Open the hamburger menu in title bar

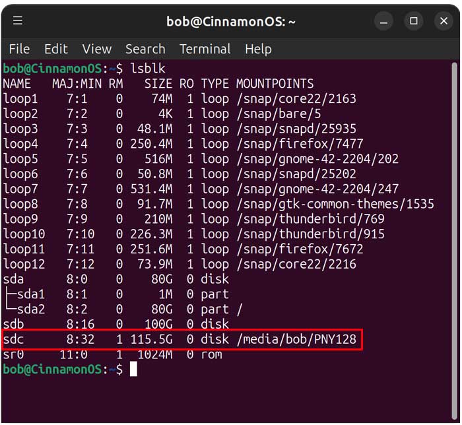coord(18,21)
